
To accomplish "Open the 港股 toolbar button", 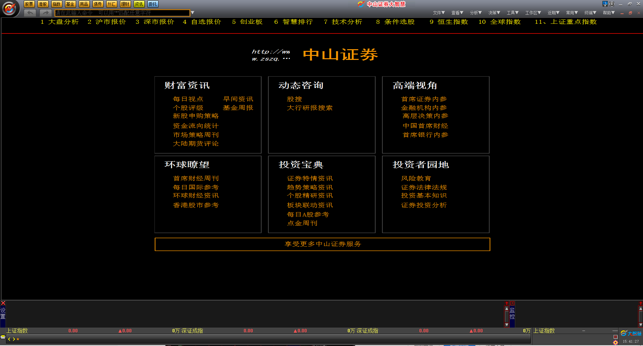I will (x=43, y=4).
